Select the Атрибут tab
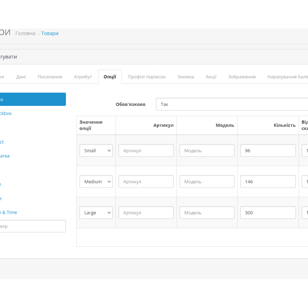This screenshot has width=308, height=308. click(x=83, y=77)
